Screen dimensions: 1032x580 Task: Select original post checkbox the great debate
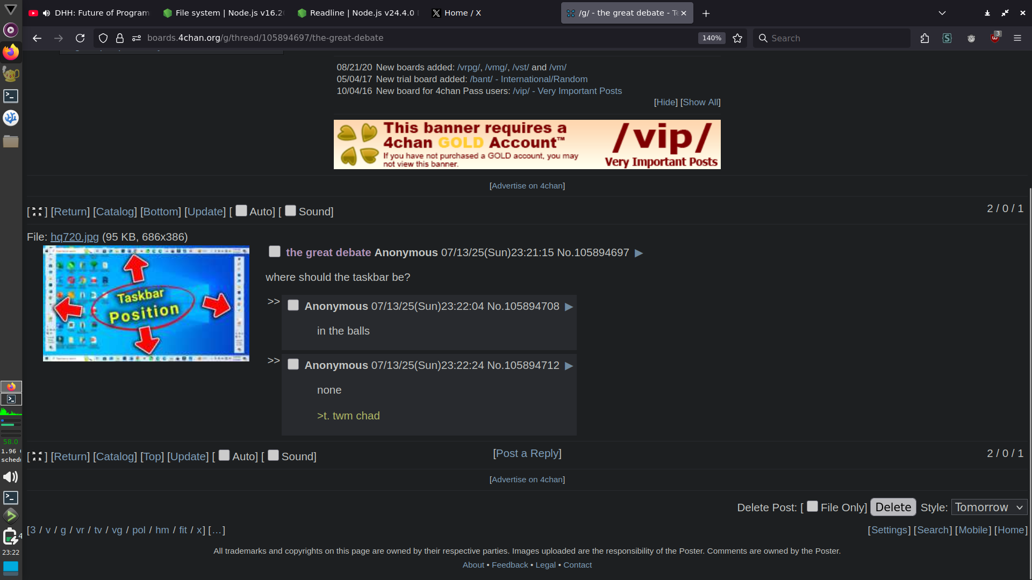(x=275, y=251)
